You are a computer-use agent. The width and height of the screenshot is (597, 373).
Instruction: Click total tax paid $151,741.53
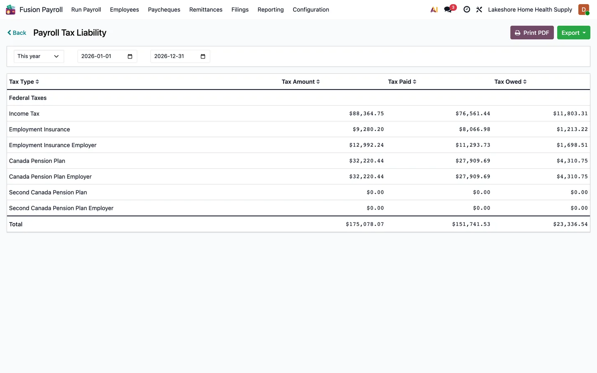[471, 224]
